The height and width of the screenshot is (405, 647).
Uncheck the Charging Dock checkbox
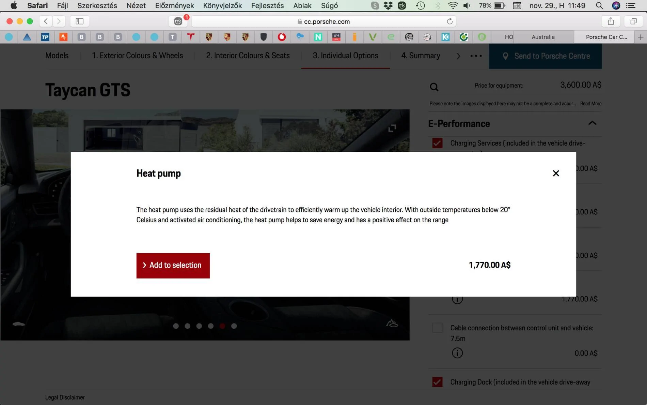(437, 382)
